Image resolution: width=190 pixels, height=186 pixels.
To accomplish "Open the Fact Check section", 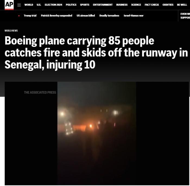I will (151, 5).
